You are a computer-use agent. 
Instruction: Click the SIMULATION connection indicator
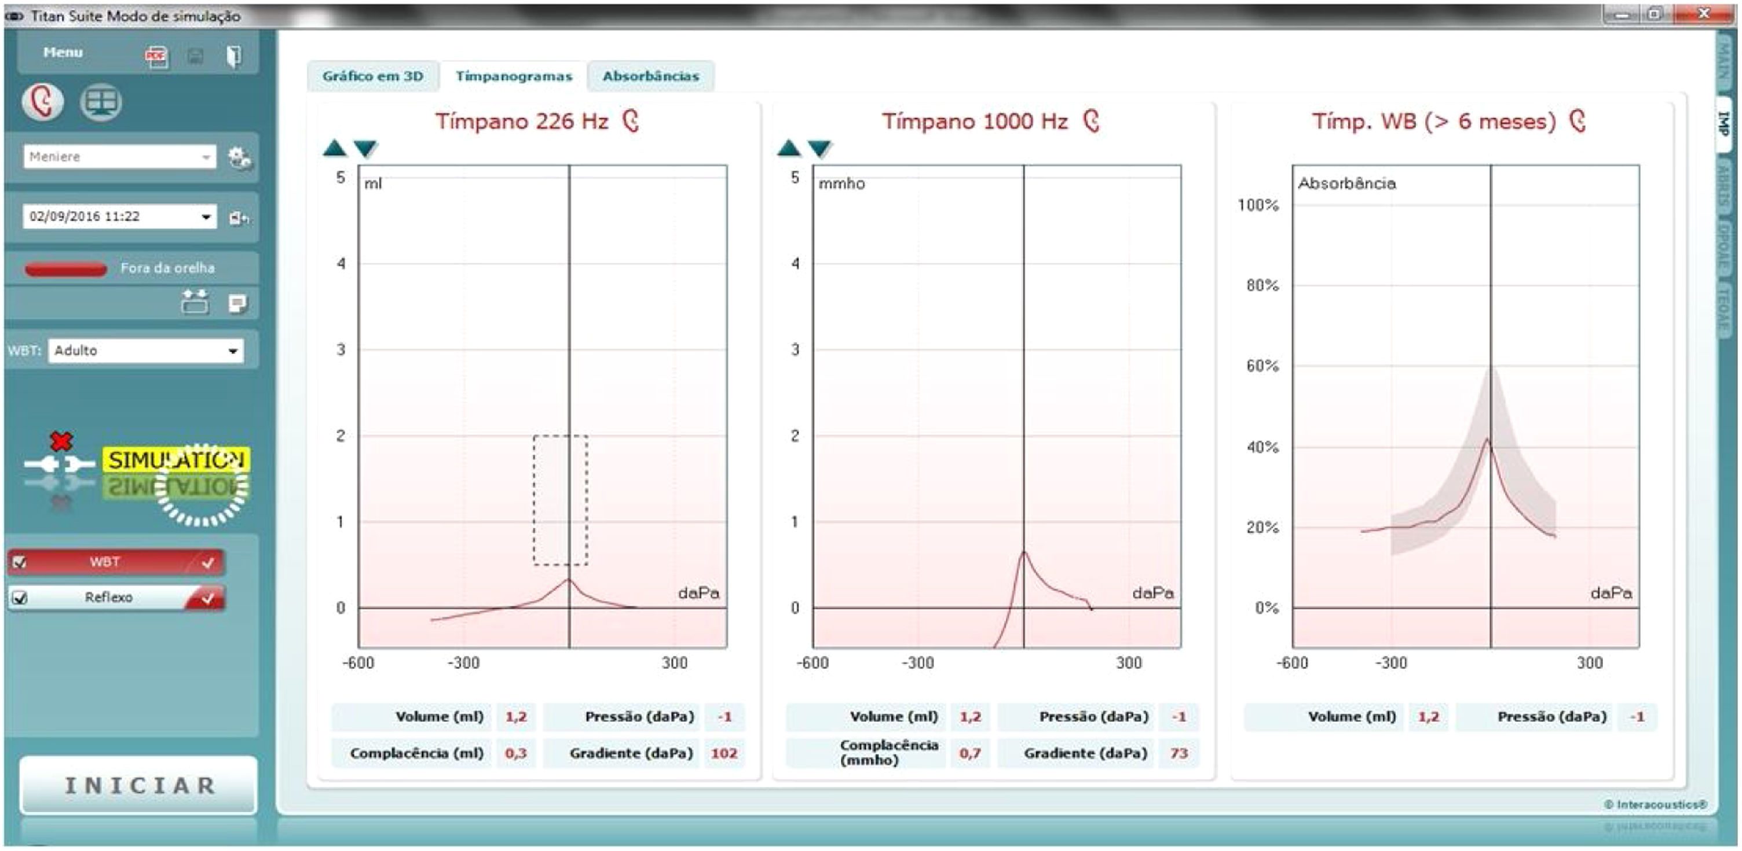point(176,461)
